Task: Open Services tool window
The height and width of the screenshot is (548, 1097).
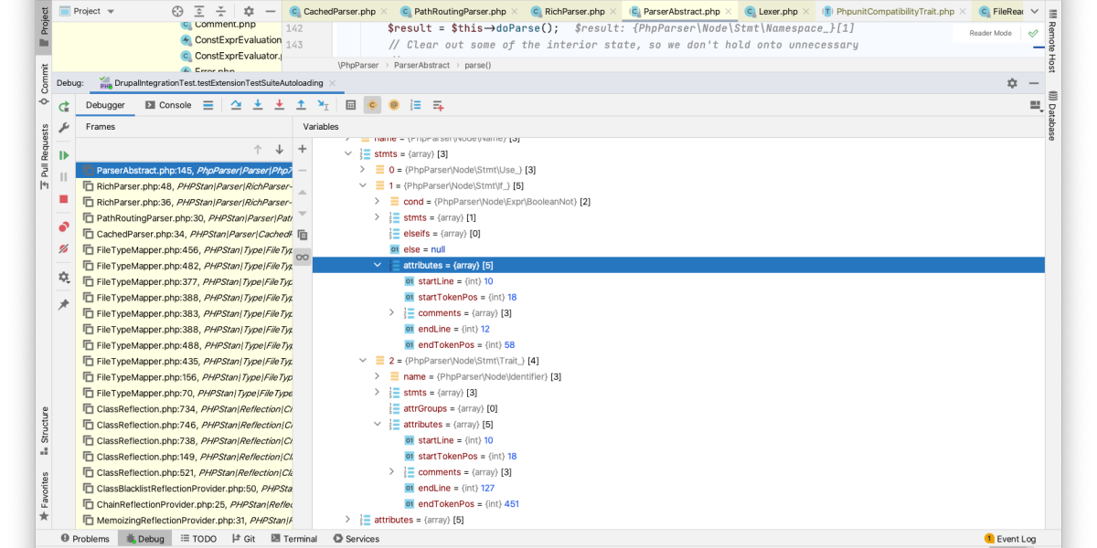Action: [357, 539]
